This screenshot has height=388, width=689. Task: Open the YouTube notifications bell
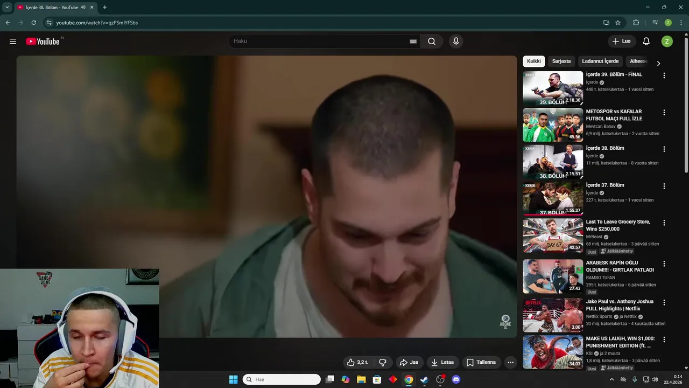(646, 41)
